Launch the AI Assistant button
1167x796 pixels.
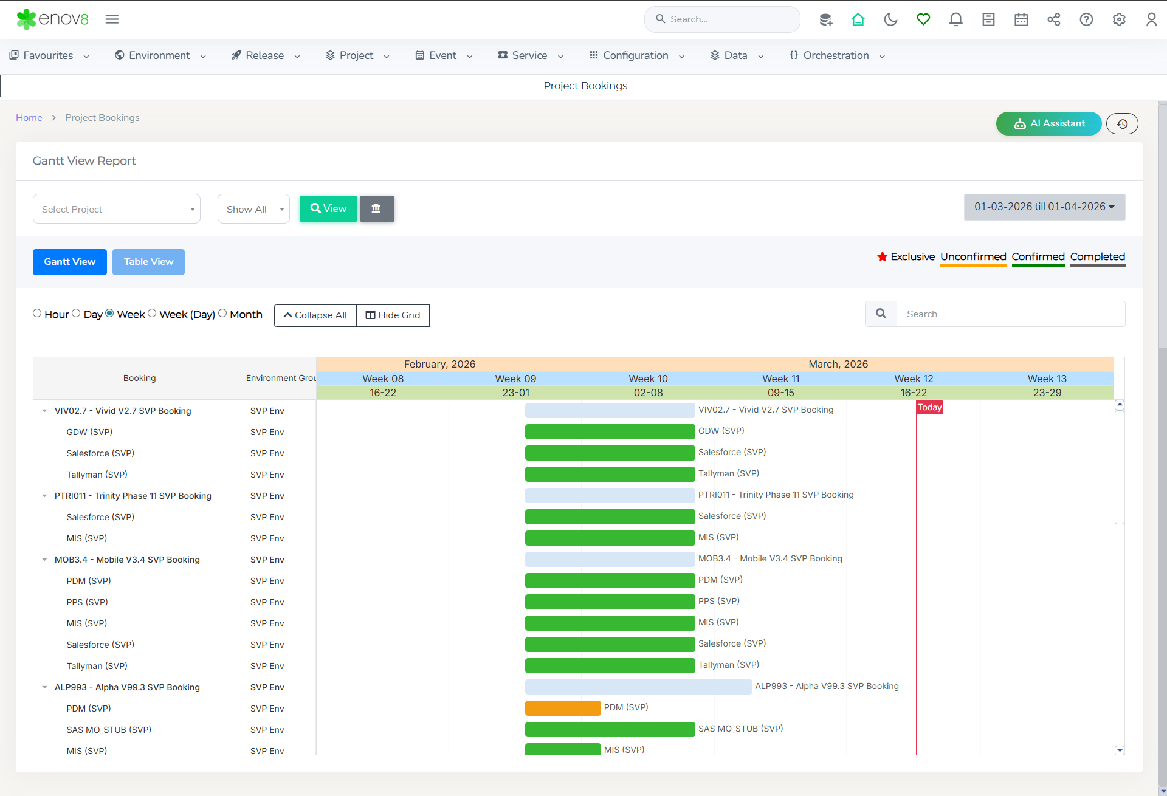pos(1048,124)
